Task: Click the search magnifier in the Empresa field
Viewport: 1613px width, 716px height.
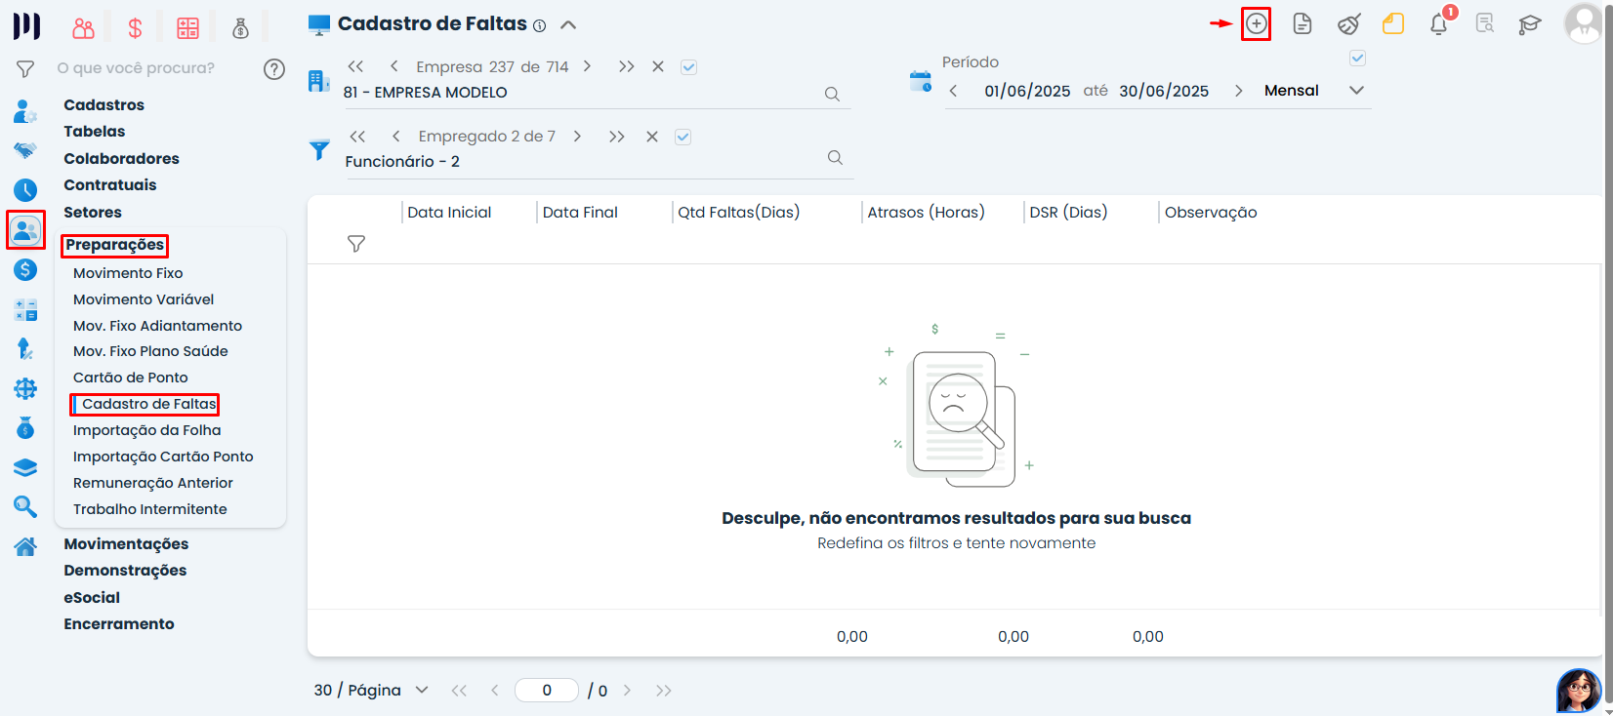Action: [x=832, y=95]
